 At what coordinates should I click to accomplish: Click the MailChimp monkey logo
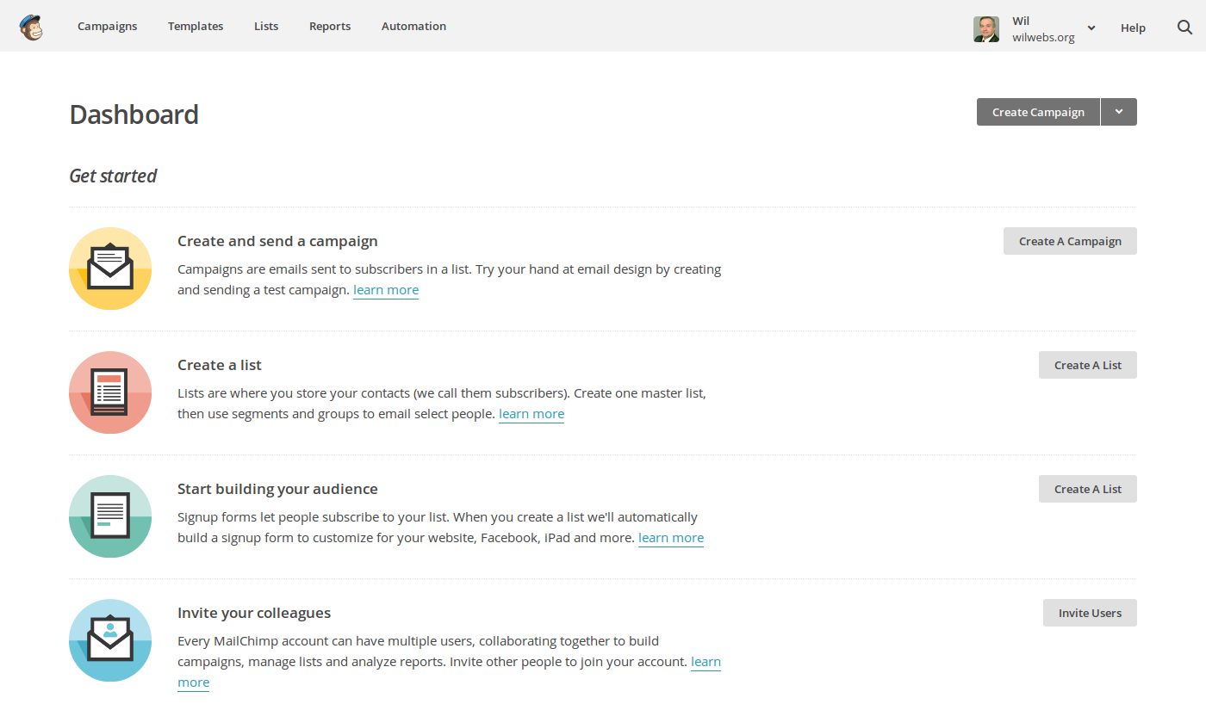click(x=31, y=27)
